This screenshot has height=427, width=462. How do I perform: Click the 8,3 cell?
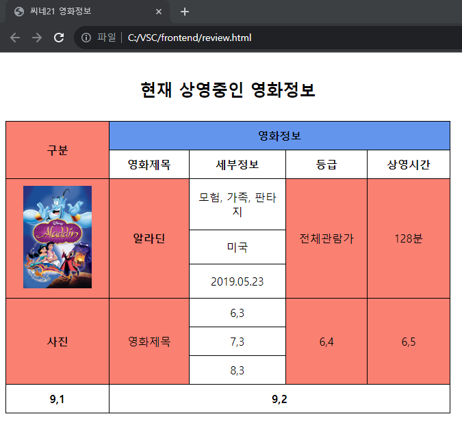click(238, 370)
